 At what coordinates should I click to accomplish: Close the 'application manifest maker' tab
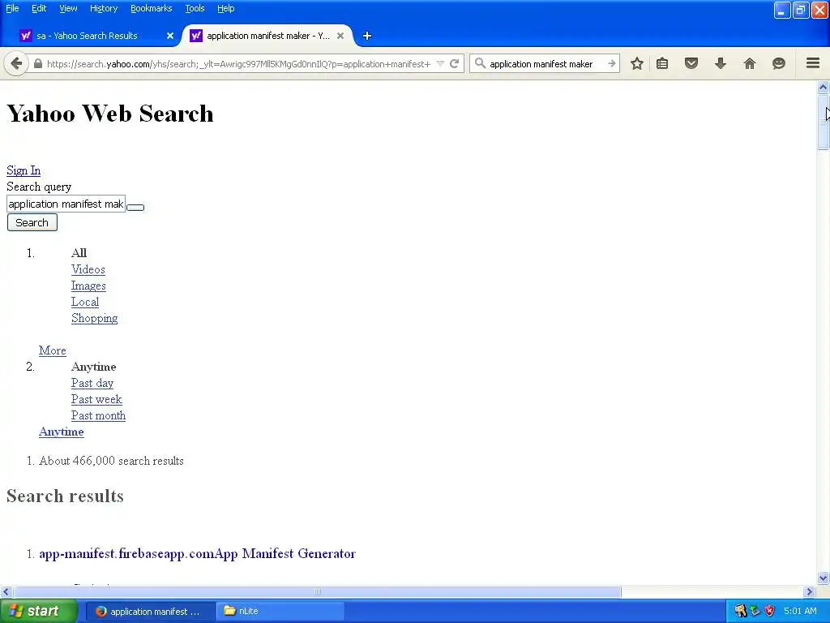click(340, 36)
